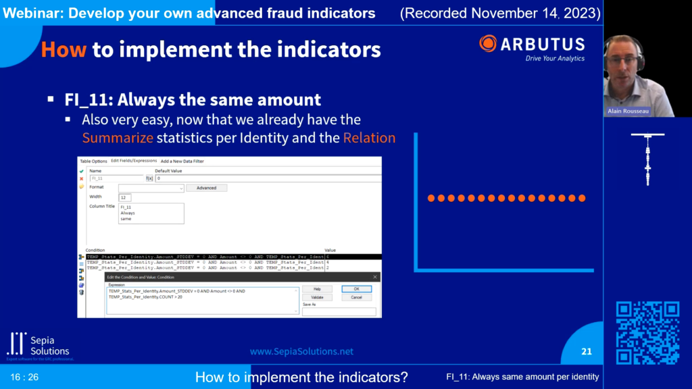Click the 'Recorded November 14, 2023' text
Viewport: 692px width, 389px height.
[x=501, y=14]
